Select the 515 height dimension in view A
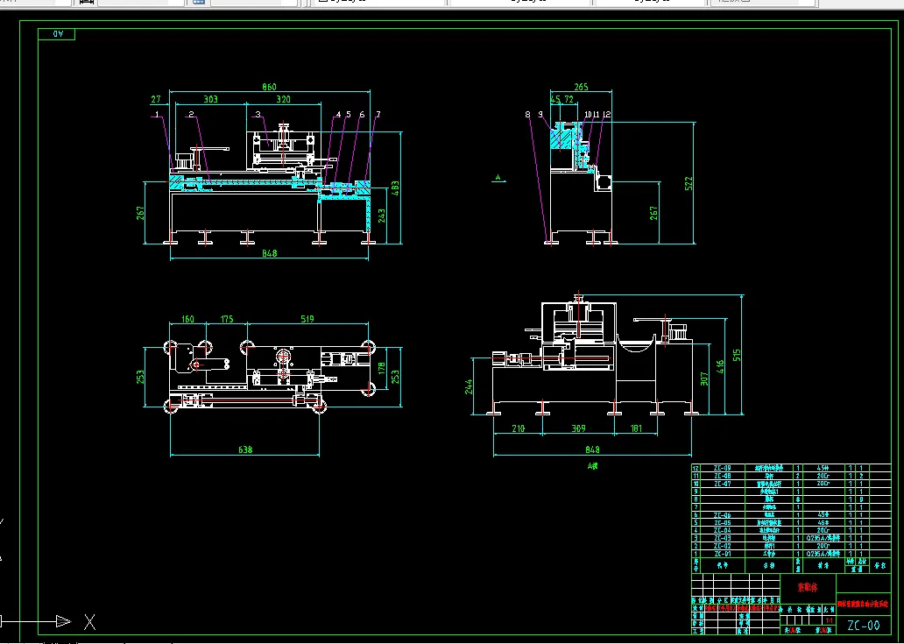The height and width of the screenshot is (644, 904). coord(736,355)
